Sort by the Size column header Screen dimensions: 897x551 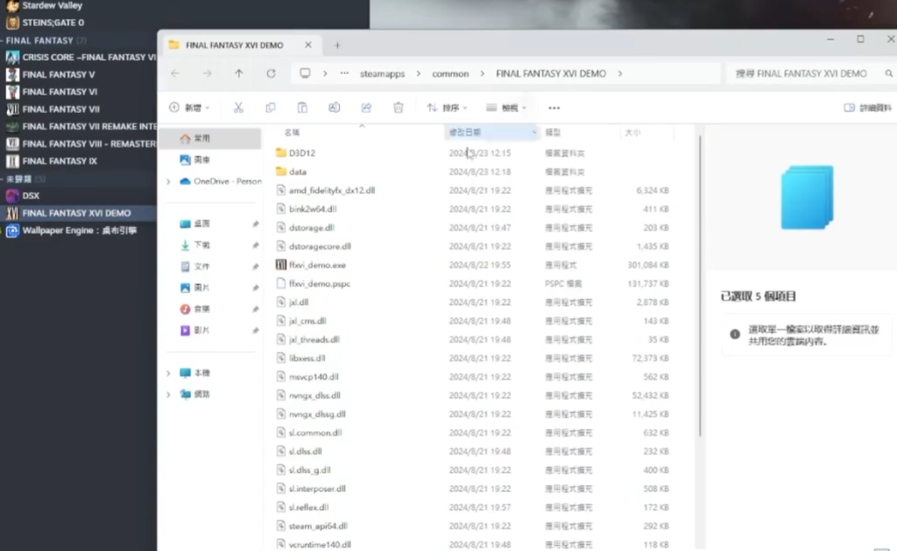[632, 132]
